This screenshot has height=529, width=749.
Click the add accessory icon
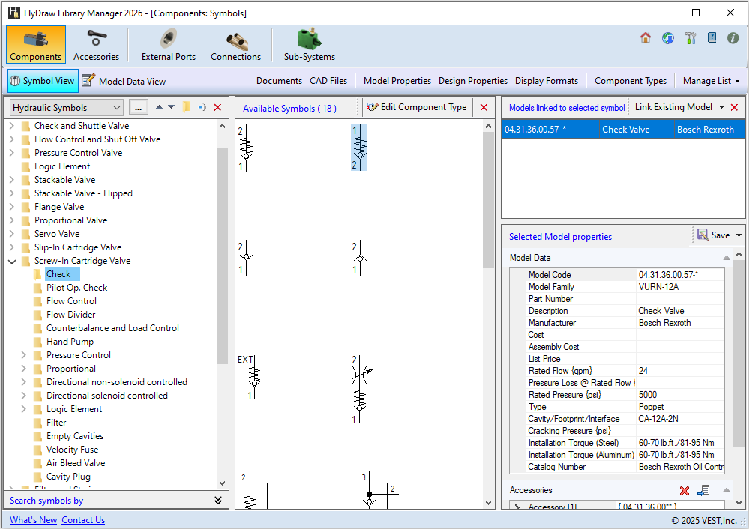point(703,490)
